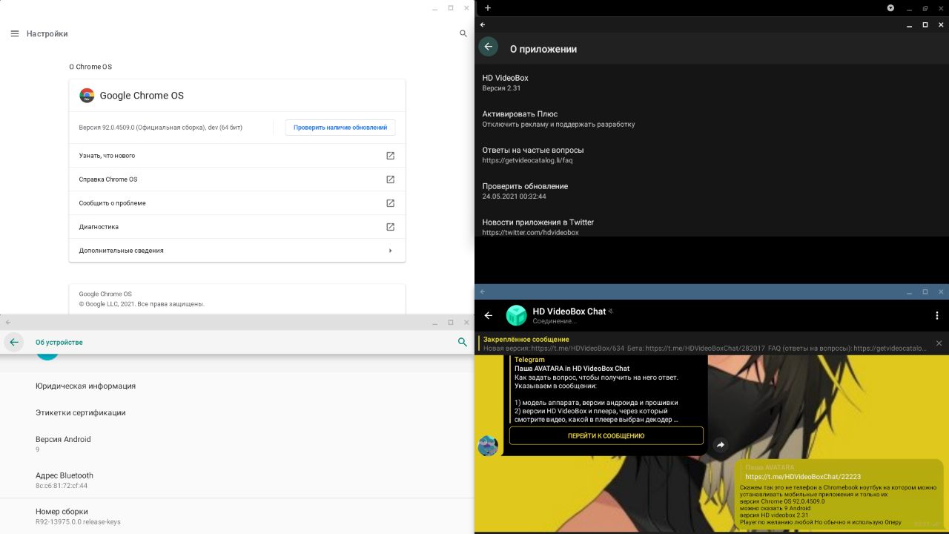
Task: Open search in Об устройстве window
Action: (x=463, y=342)
